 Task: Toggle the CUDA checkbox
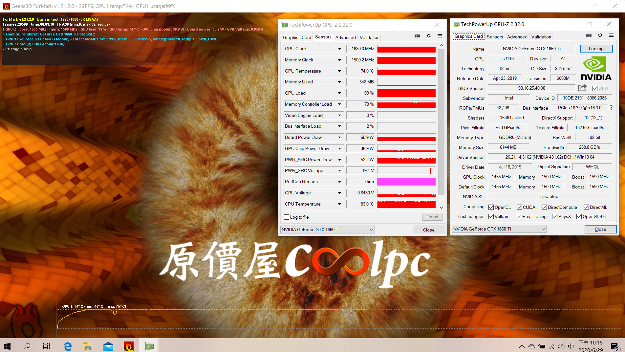coord(519,207)
